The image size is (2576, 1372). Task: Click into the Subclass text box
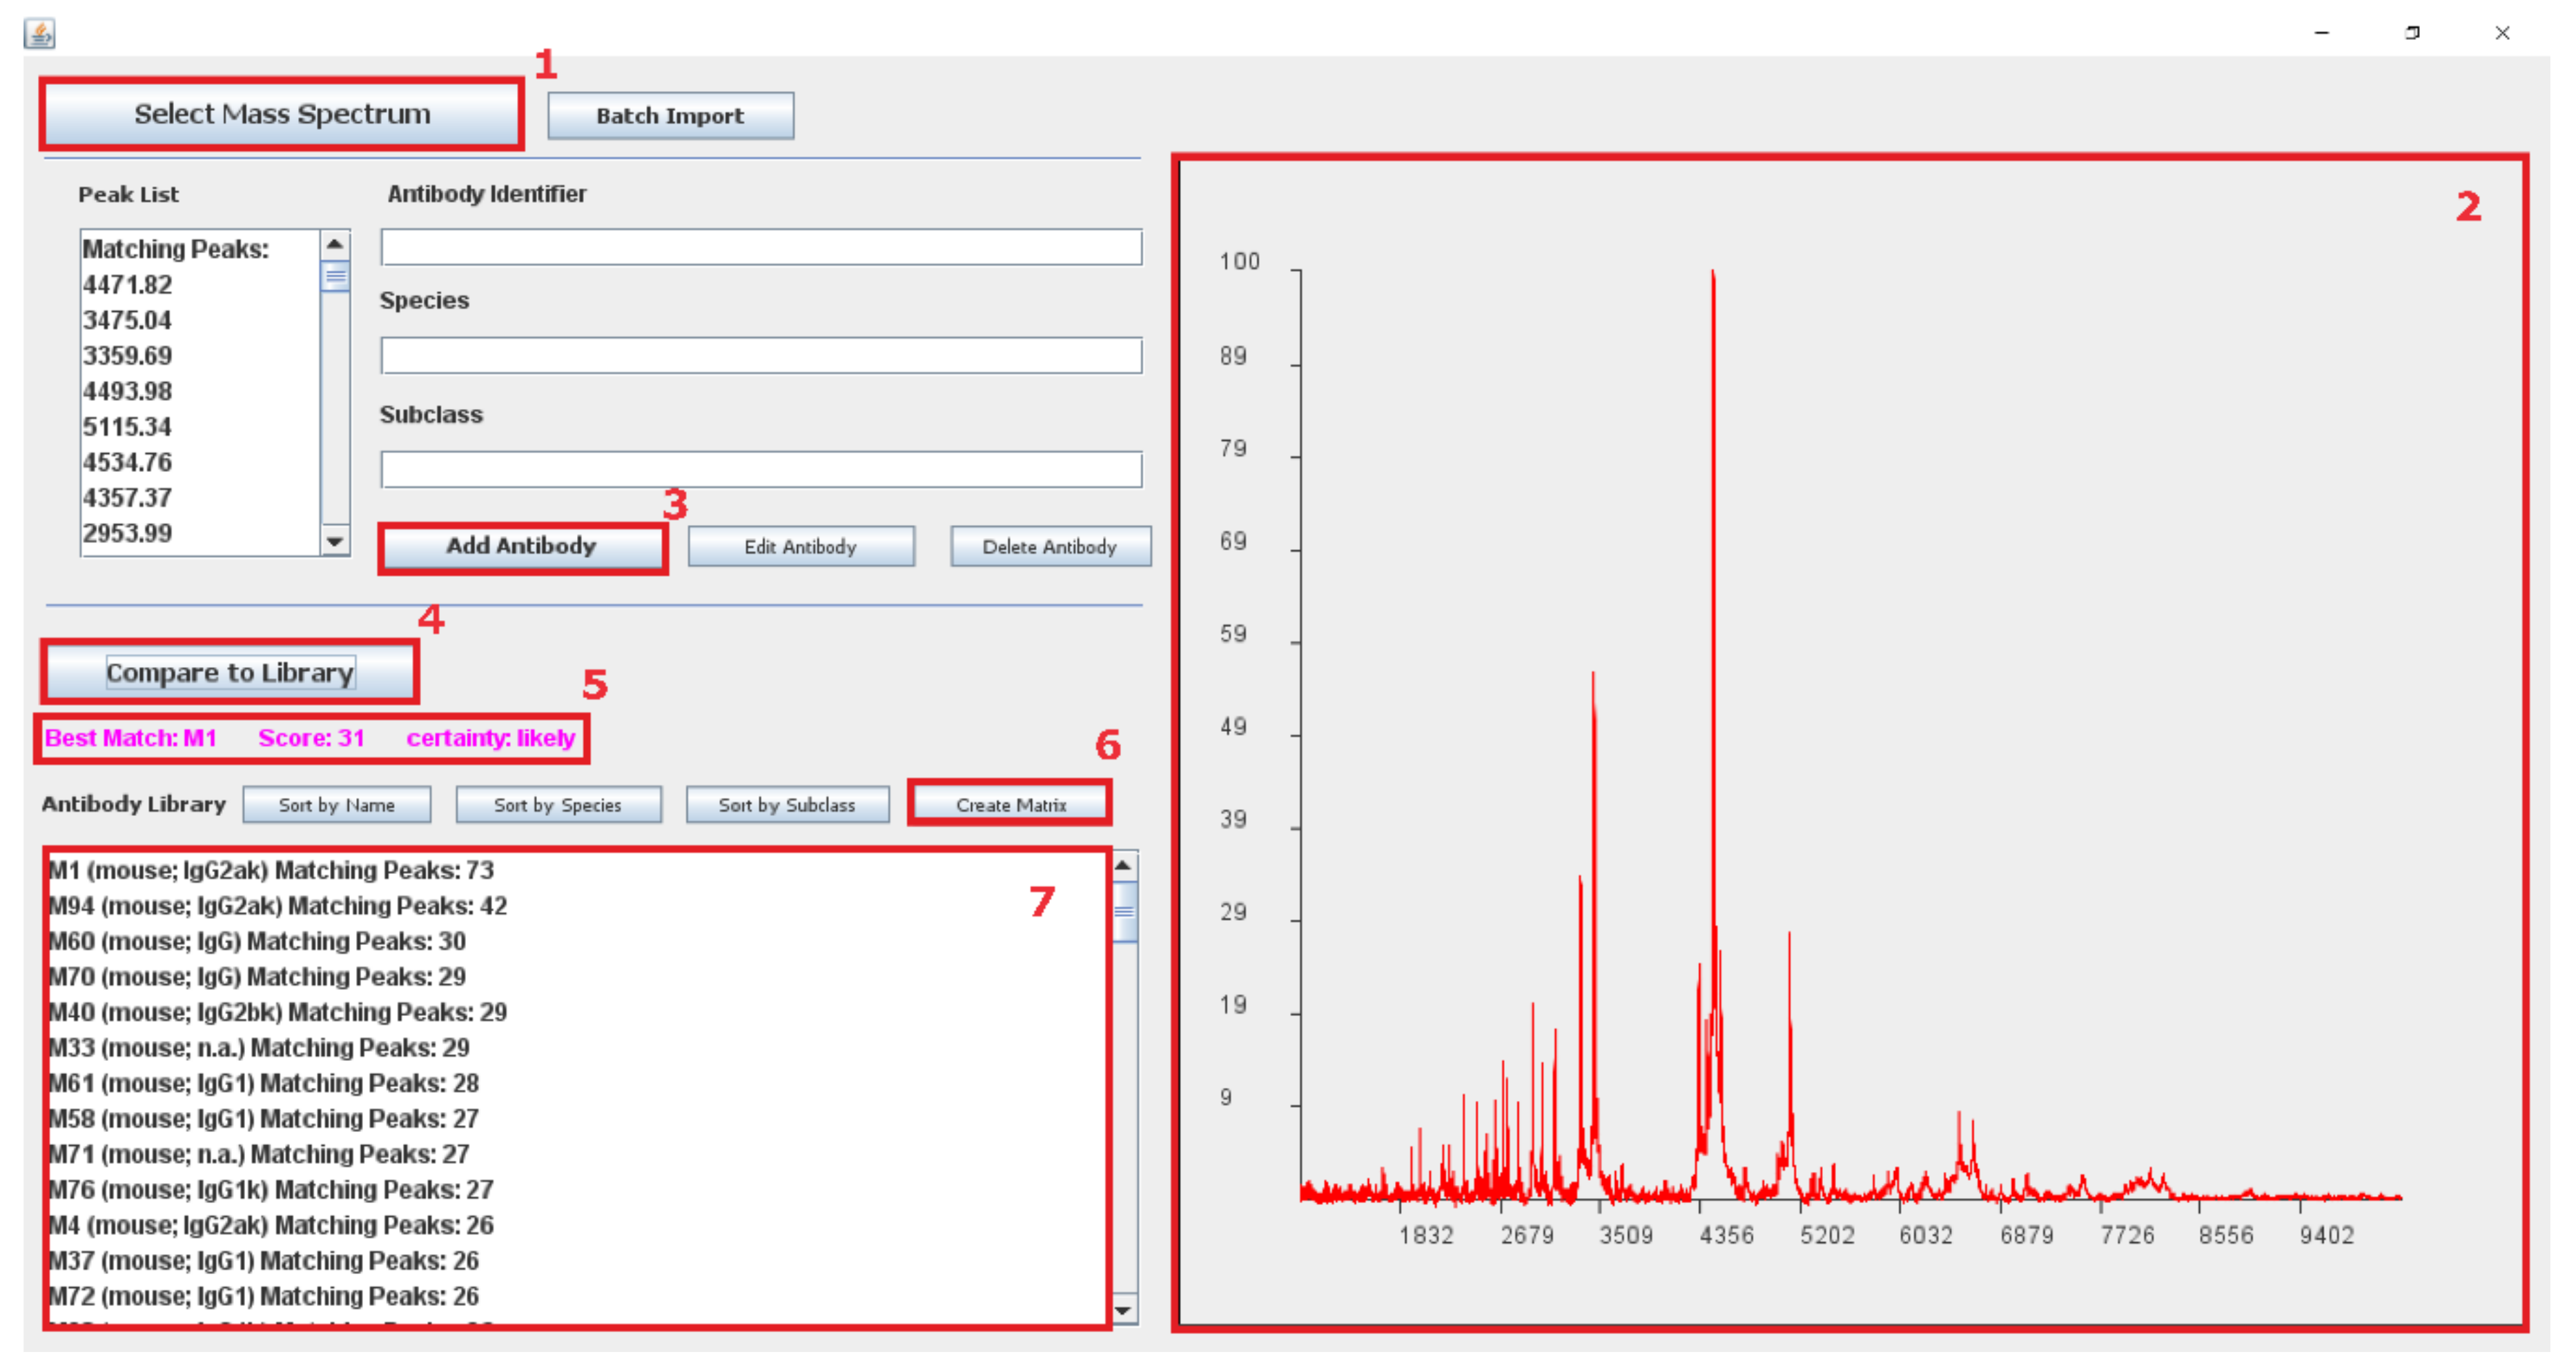(x=760, y=468)
